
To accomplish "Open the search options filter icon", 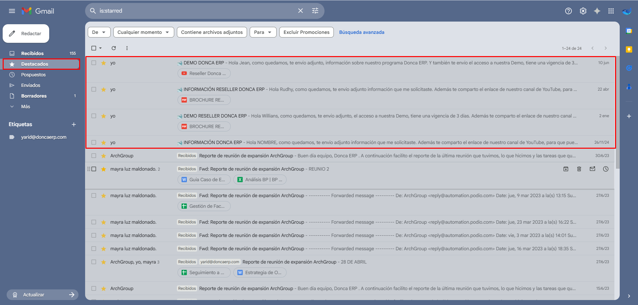I will (x=315, y=11).
